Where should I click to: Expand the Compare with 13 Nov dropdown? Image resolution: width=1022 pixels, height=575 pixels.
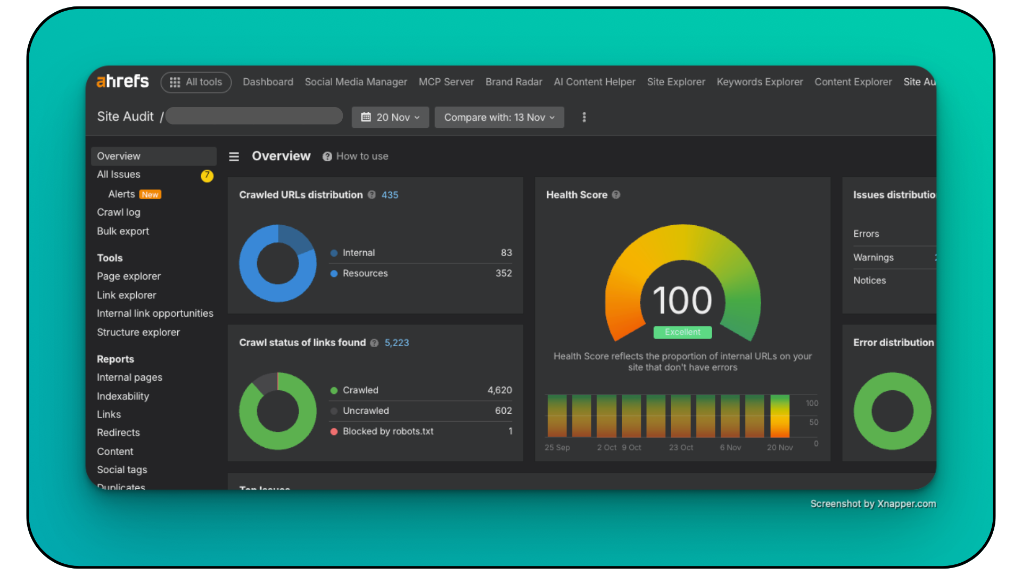[x=499, y=117]
